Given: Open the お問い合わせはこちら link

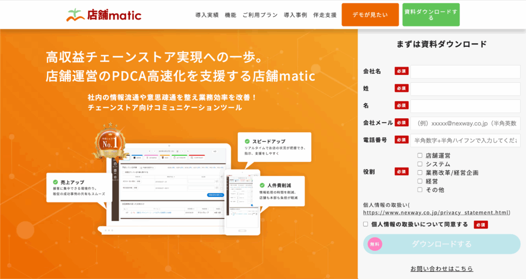Looking at the screenshot, I should (442, 269).
